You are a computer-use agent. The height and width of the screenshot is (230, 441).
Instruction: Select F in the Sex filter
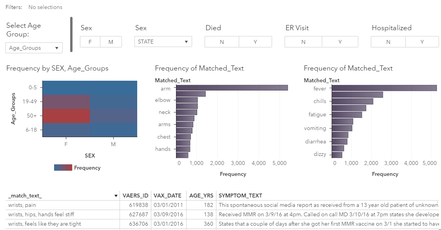click(x=90, y=42)
